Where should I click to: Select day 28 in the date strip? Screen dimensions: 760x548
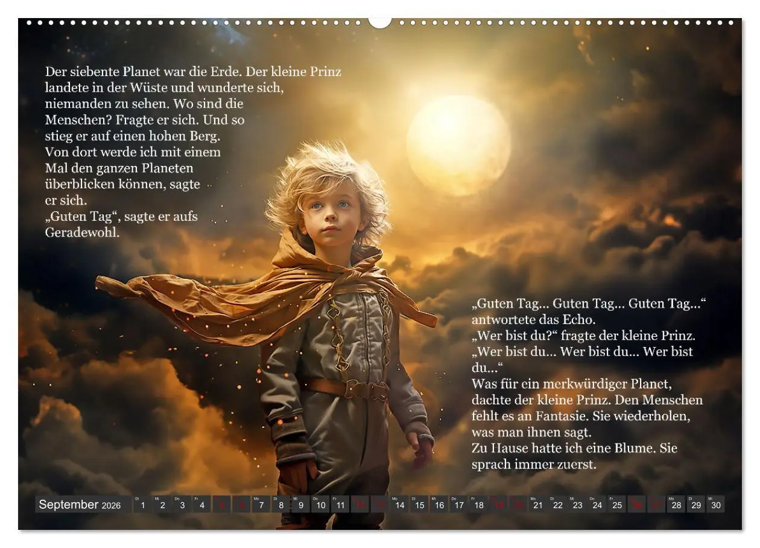tap(676, 505)
